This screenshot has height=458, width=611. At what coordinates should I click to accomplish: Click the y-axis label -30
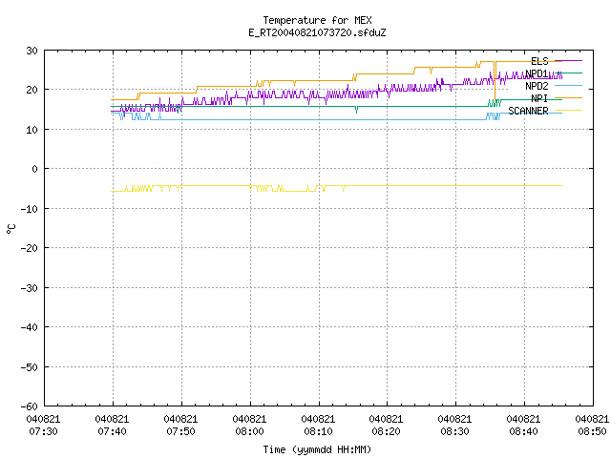pos(30,288)
